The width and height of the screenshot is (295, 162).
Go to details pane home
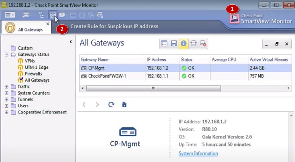pyautogui.click(x=124, y=104)
